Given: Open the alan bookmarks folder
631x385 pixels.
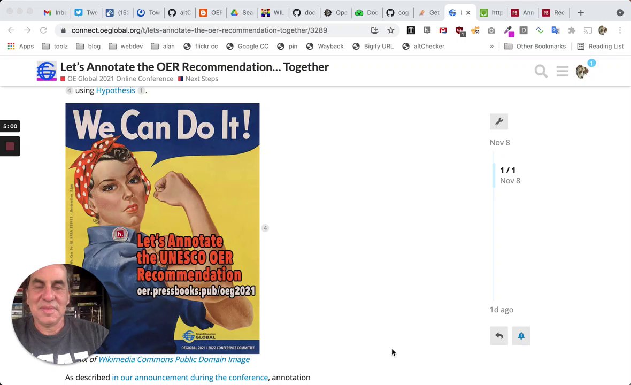Looking at the screenshot, I should click(x=163, y=47).
